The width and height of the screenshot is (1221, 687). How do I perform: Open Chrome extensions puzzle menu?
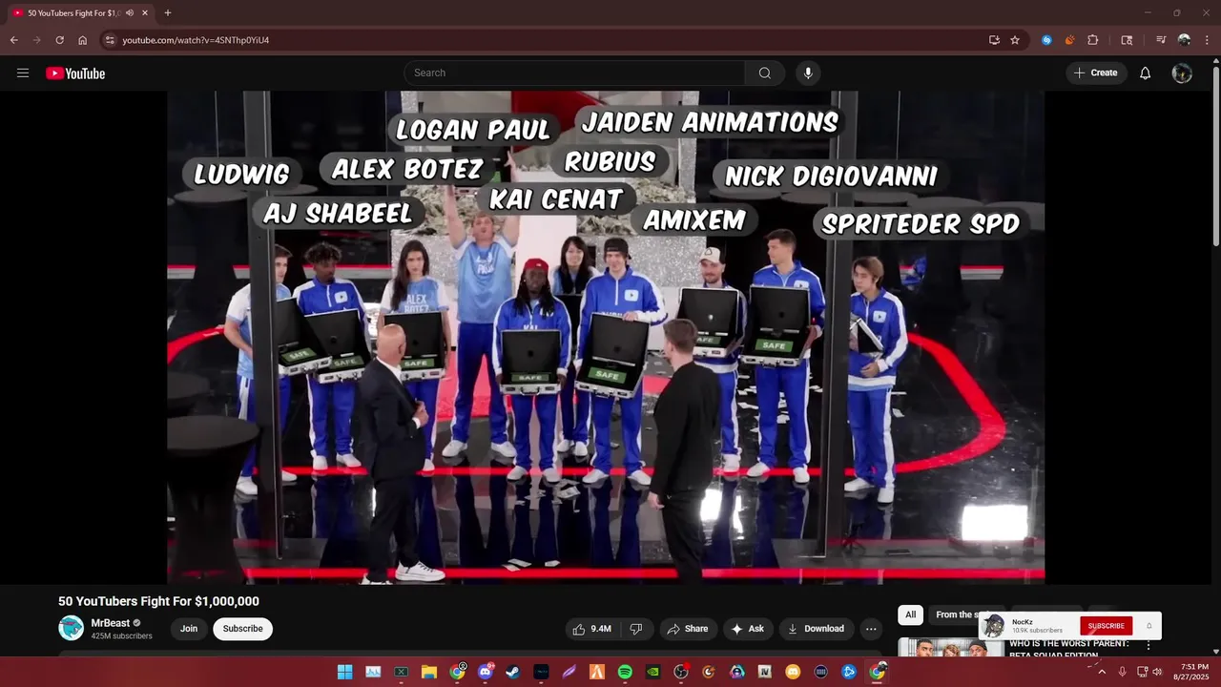[x=1093, y=40]
